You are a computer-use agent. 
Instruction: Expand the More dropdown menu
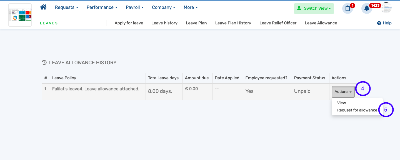coord(191,7)
